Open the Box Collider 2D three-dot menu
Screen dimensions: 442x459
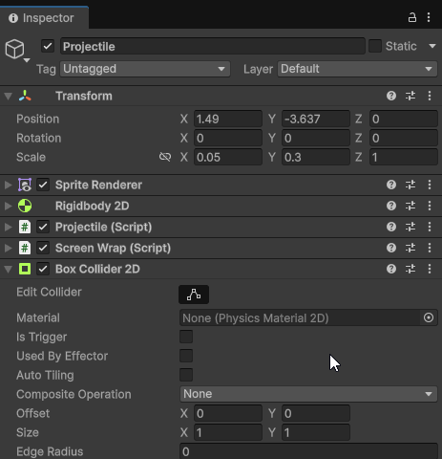(430, 269)
